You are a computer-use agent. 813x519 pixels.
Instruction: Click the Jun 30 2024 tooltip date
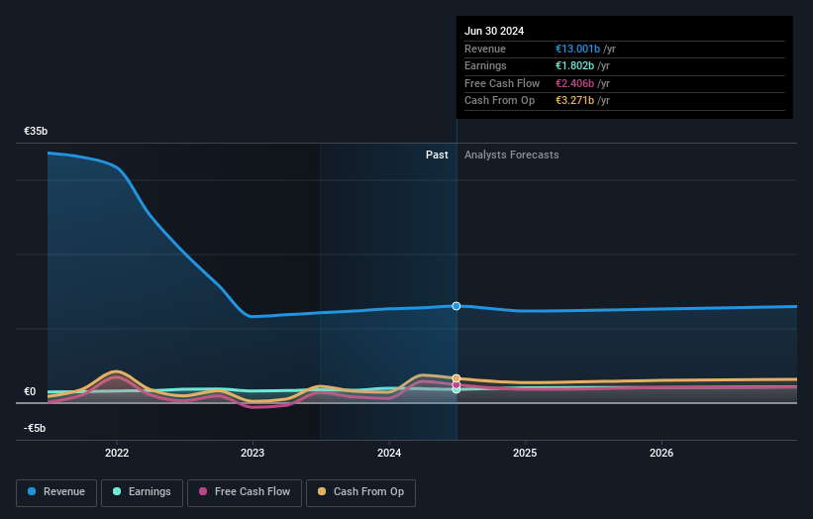click(x=494, y=31)
